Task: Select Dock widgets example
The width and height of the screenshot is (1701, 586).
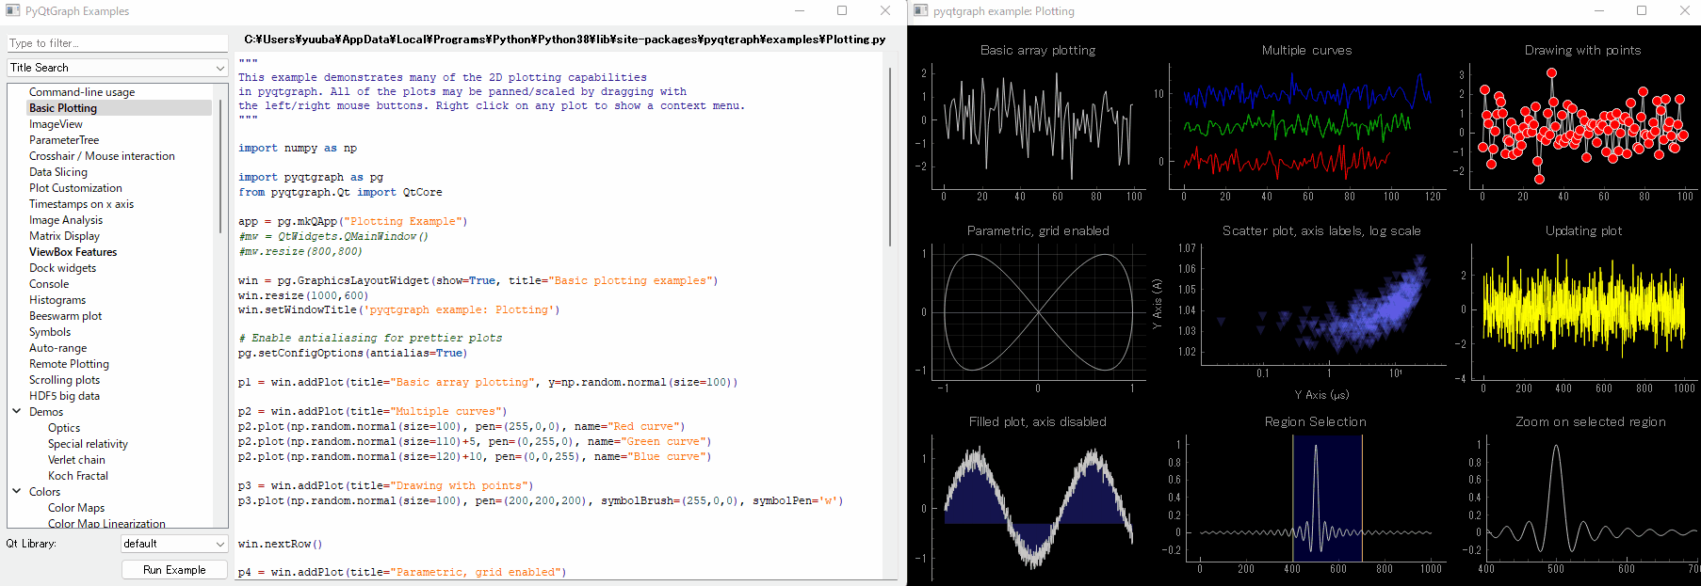Action: 62,268
